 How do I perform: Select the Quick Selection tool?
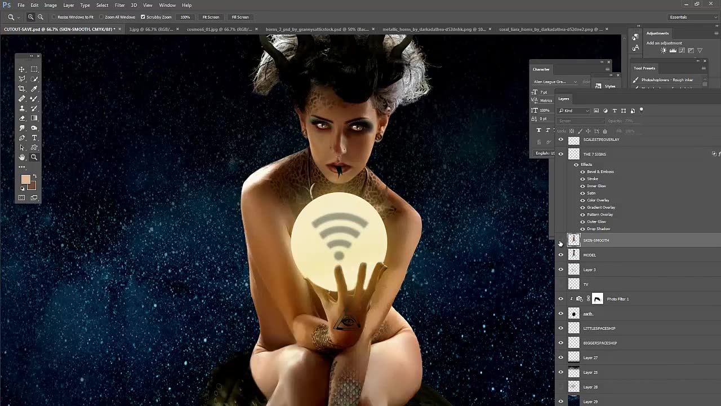click(x=34, y=79)
